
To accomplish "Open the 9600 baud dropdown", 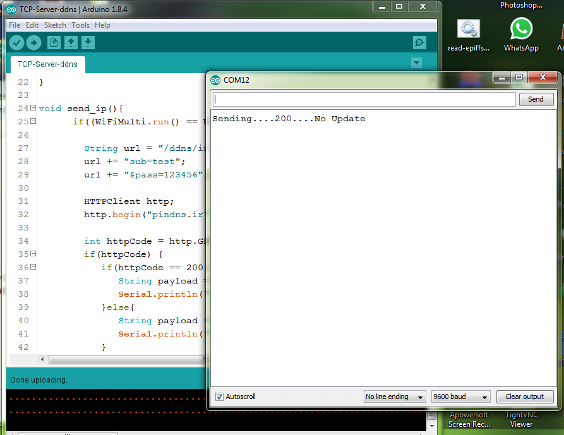I will pyautogui.click(x=460, y=396).
